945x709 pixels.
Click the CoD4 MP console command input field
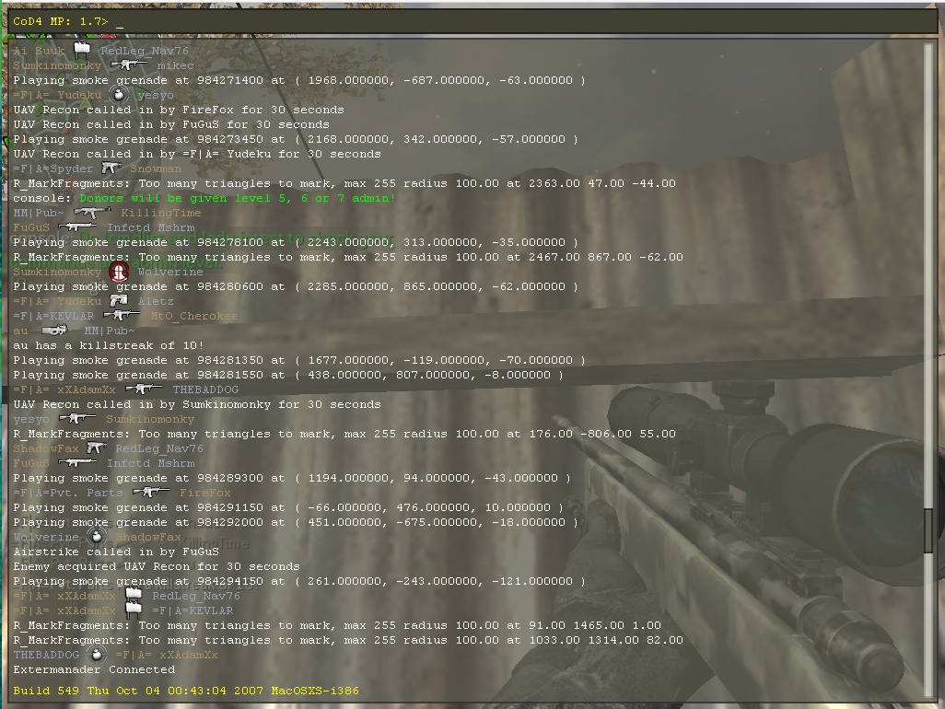(x=472, y=21)
